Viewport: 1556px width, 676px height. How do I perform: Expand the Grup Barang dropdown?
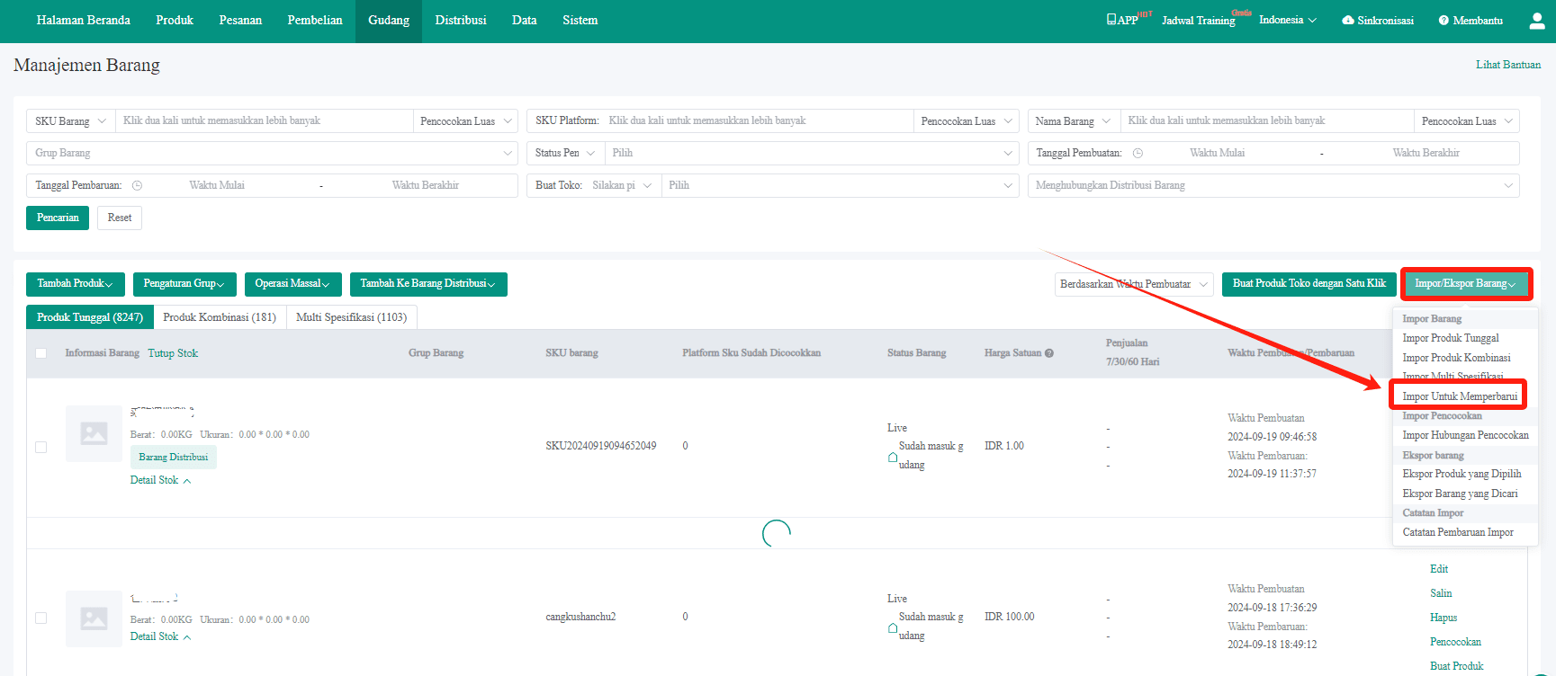click(x=272, y=153)
